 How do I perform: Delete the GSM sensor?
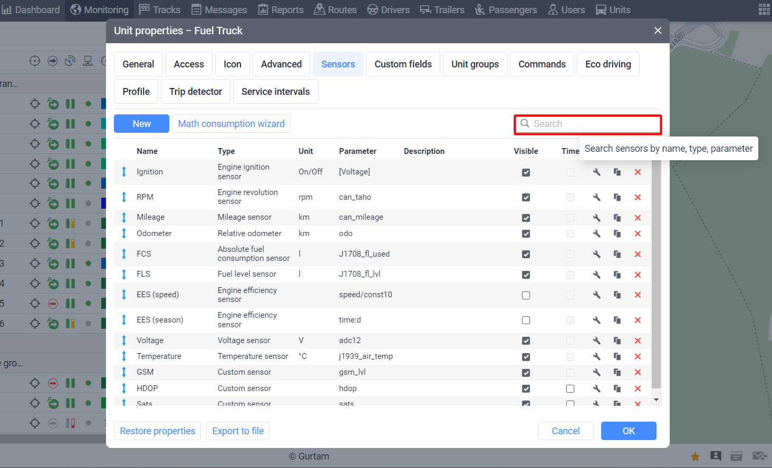[638, 373]
